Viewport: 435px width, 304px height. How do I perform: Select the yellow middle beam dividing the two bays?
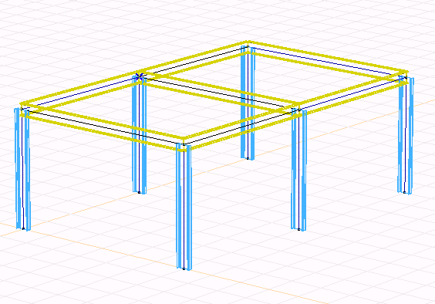(x=219, y=93)
